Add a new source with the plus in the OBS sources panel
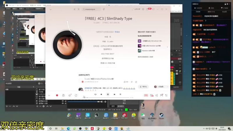233x131 pixels. click(x=37, y=106)
